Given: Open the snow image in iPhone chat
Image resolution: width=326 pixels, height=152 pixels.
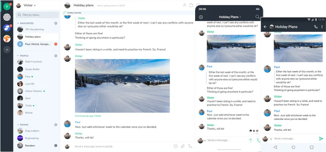Looking at the screenshot, I should (231, 48).
